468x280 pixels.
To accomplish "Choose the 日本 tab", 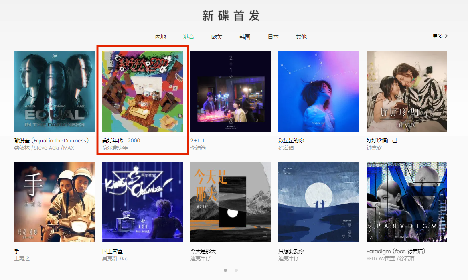I will click(x=273, y=37).
